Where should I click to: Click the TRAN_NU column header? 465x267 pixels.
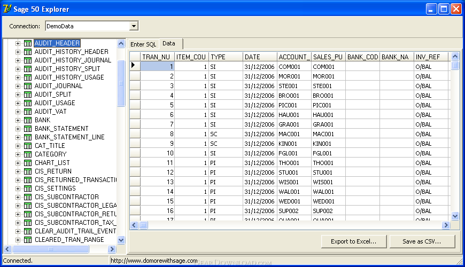(157, 57)
